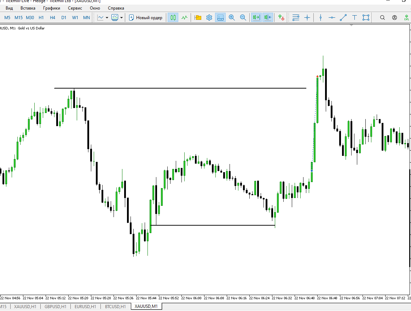Open the Графики menu
Image resolution: width=411 pixels, height=311 pixels.
click(52, 8)
